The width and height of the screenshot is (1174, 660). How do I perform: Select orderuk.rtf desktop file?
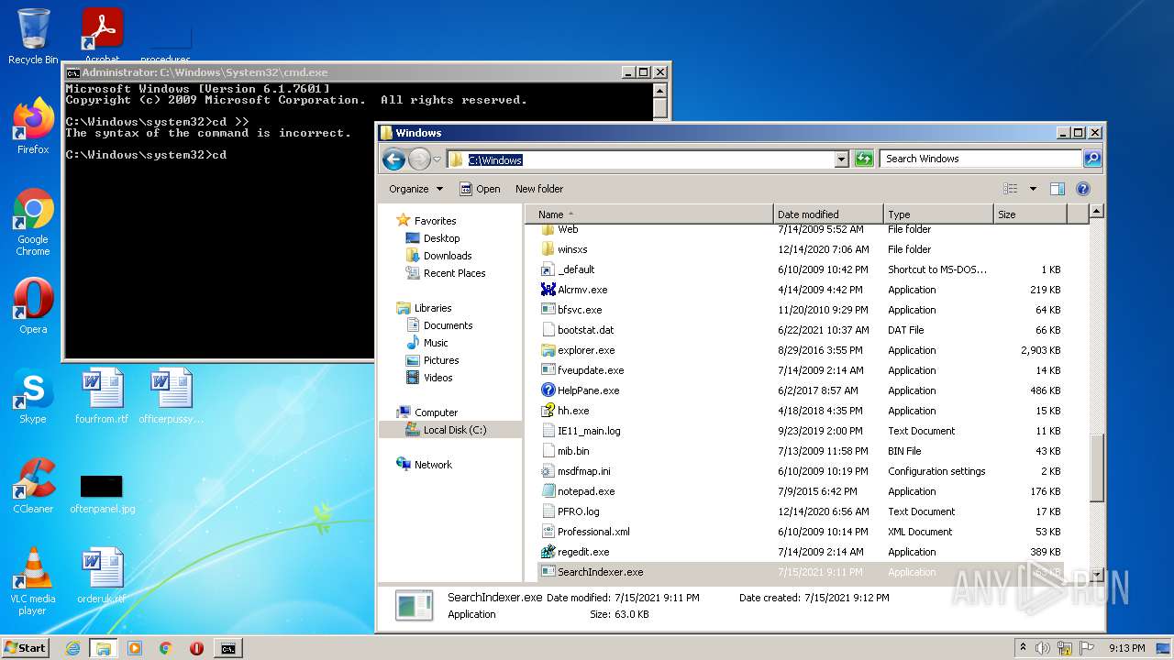[102, 576]
